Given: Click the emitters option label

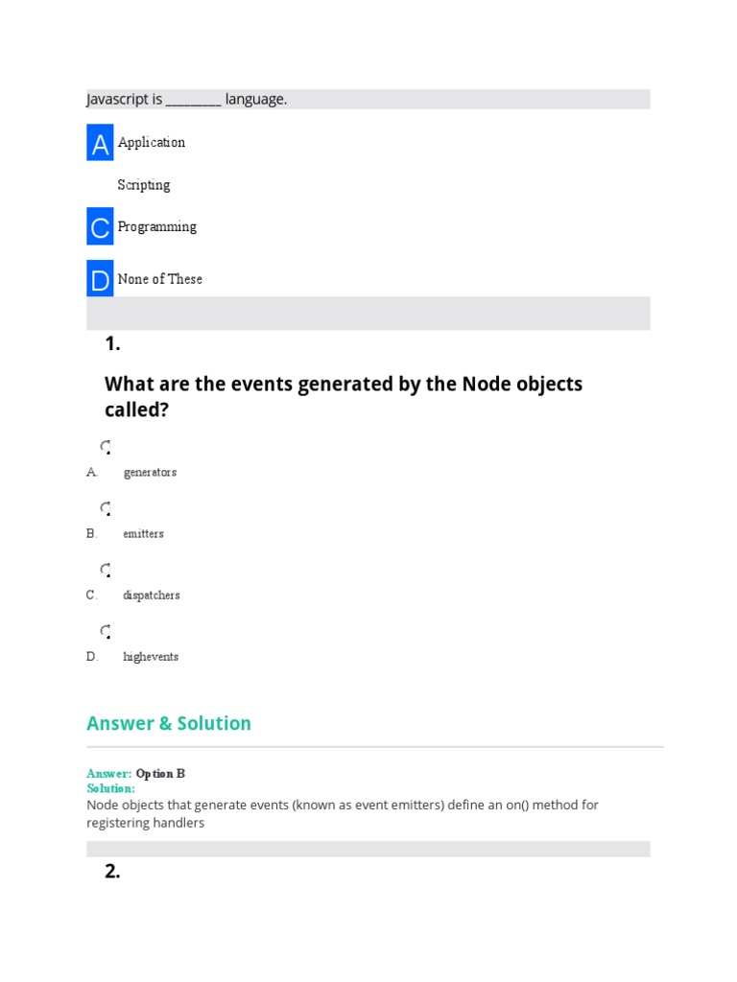Looking at the screenshot, I should pos(143,534).
